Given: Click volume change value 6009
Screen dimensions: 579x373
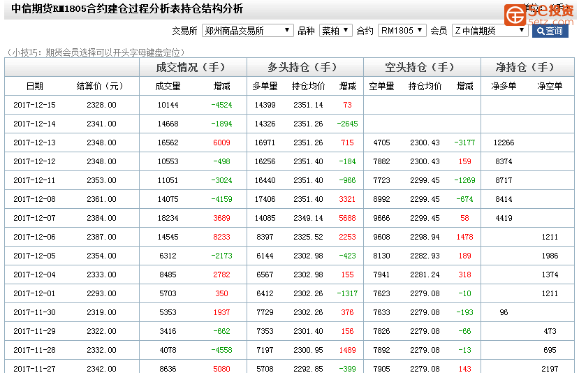Looking at the screenshot, I should coord(221,142).
